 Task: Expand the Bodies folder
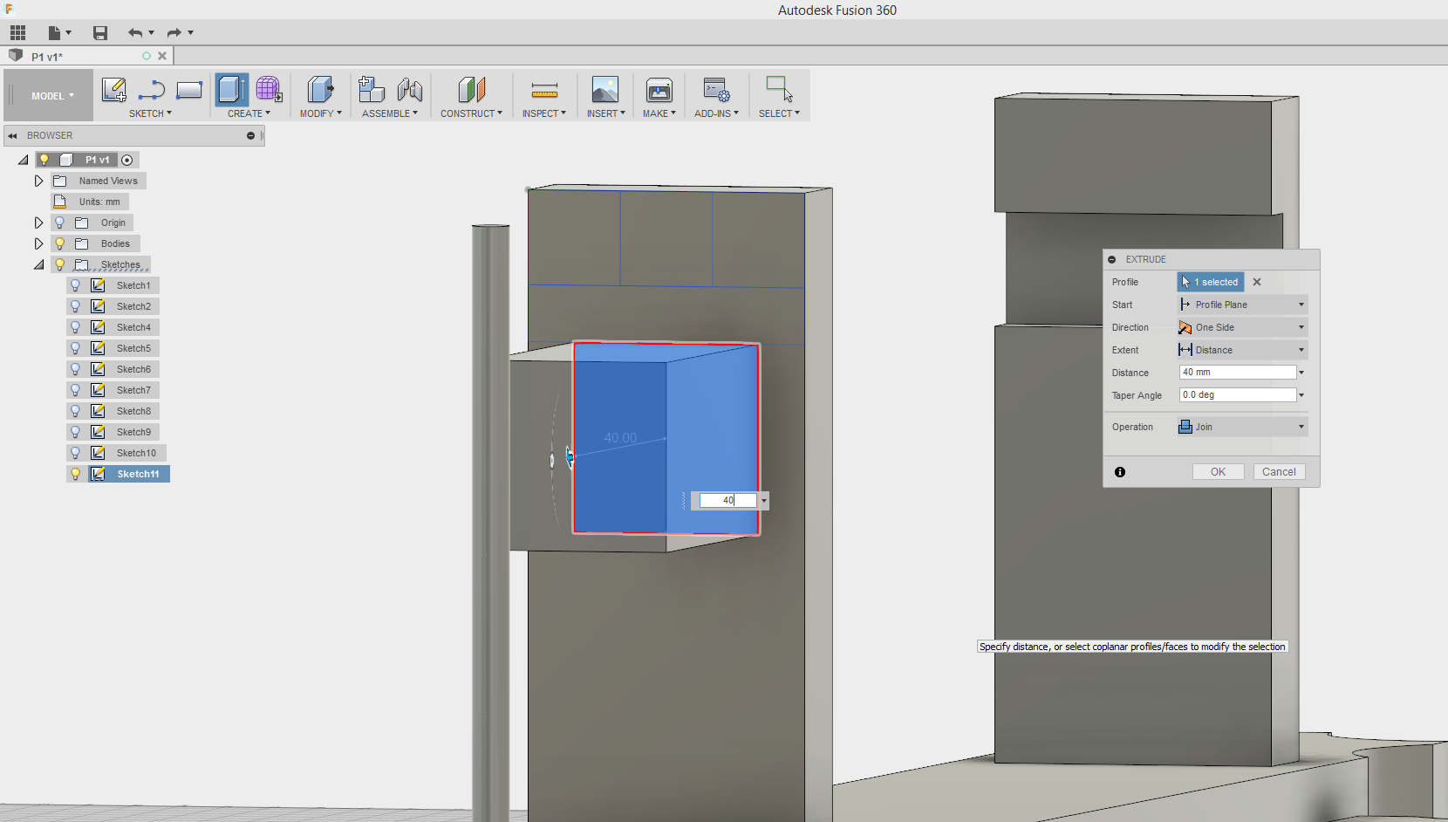(38, 243)
